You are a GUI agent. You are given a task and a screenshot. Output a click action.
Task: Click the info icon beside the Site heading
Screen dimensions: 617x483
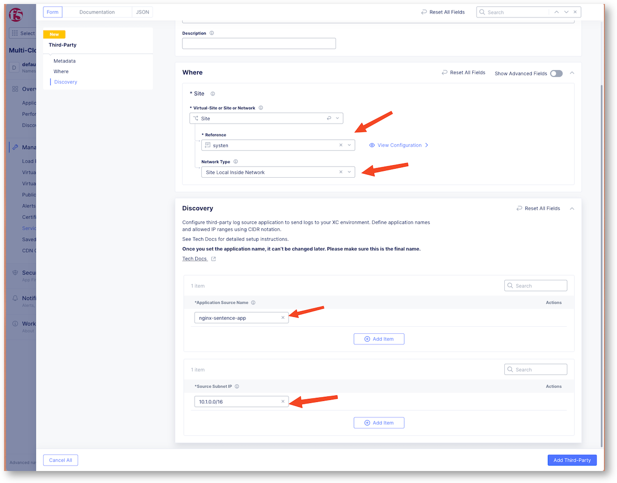[x=213, y=94]
